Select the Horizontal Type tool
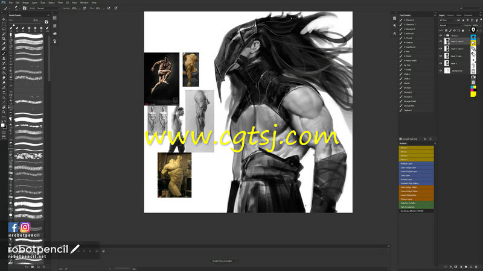Screen dimensions: 483x271 (x=4, y=93)
